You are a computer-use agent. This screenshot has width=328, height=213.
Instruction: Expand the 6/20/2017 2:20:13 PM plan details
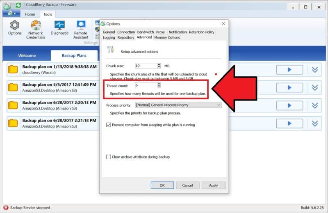point(315,105)
